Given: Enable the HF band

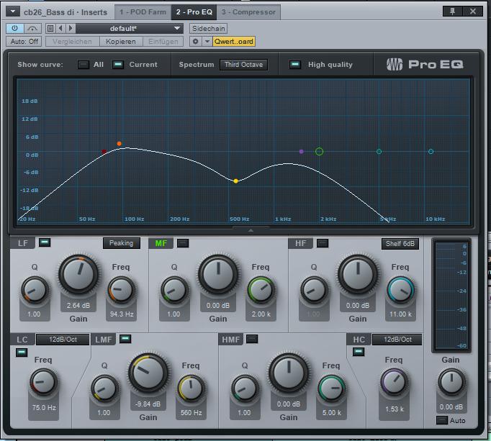Looking at the screenshot, I should coord(323,243).
